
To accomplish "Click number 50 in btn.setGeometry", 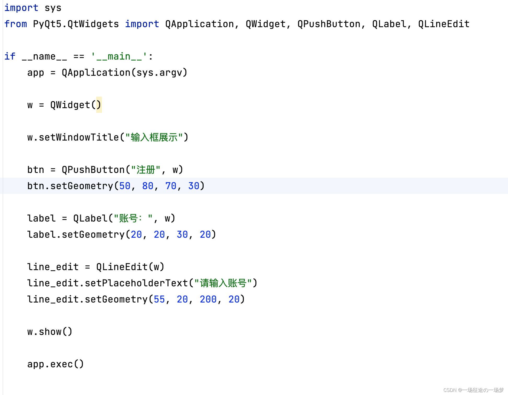I will (x=125, y=186).
